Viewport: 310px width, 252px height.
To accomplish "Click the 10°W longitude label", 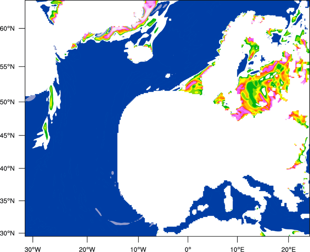I will [x=138, y=249].
